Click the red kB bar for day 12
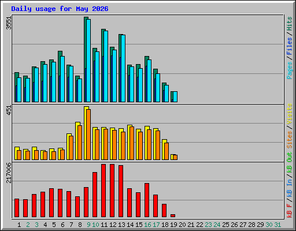The height and width of the screenshot is (231, 296). click(x=112, y=191)
